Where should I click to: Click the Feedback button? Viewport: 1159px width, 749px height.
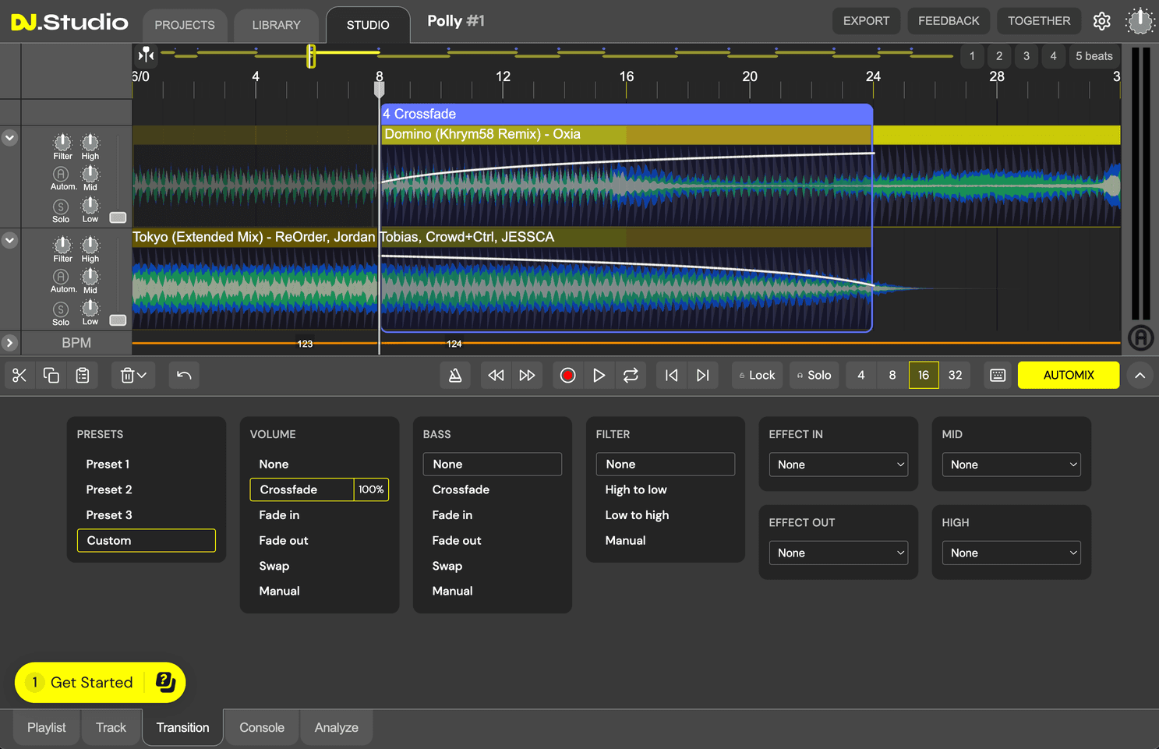tap(949, 21)
